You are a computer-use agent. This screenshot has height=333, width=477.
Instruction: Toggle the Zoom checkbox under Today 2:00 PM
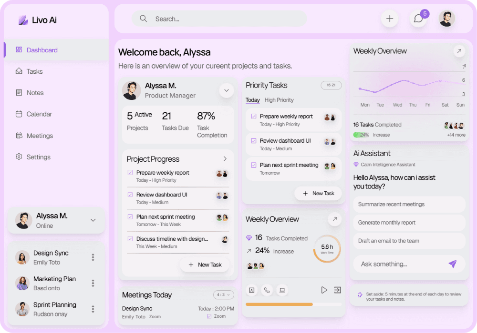coord(209,316)
